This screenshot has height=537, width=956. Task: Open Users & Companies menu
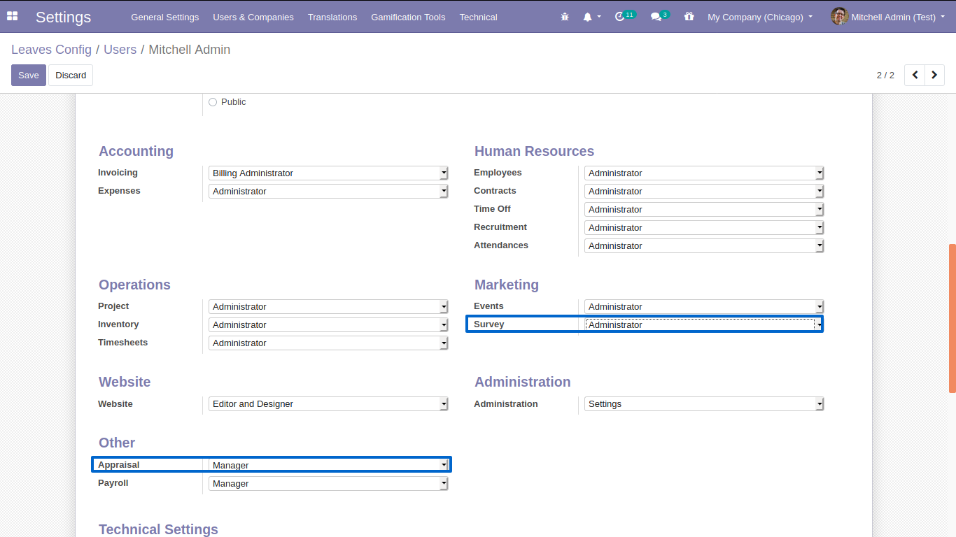click(253, 17)
